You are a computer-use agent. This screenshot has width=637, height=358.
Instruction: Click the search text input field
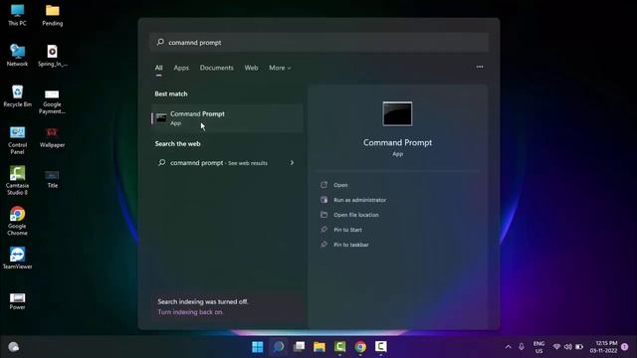coord(319,42)
